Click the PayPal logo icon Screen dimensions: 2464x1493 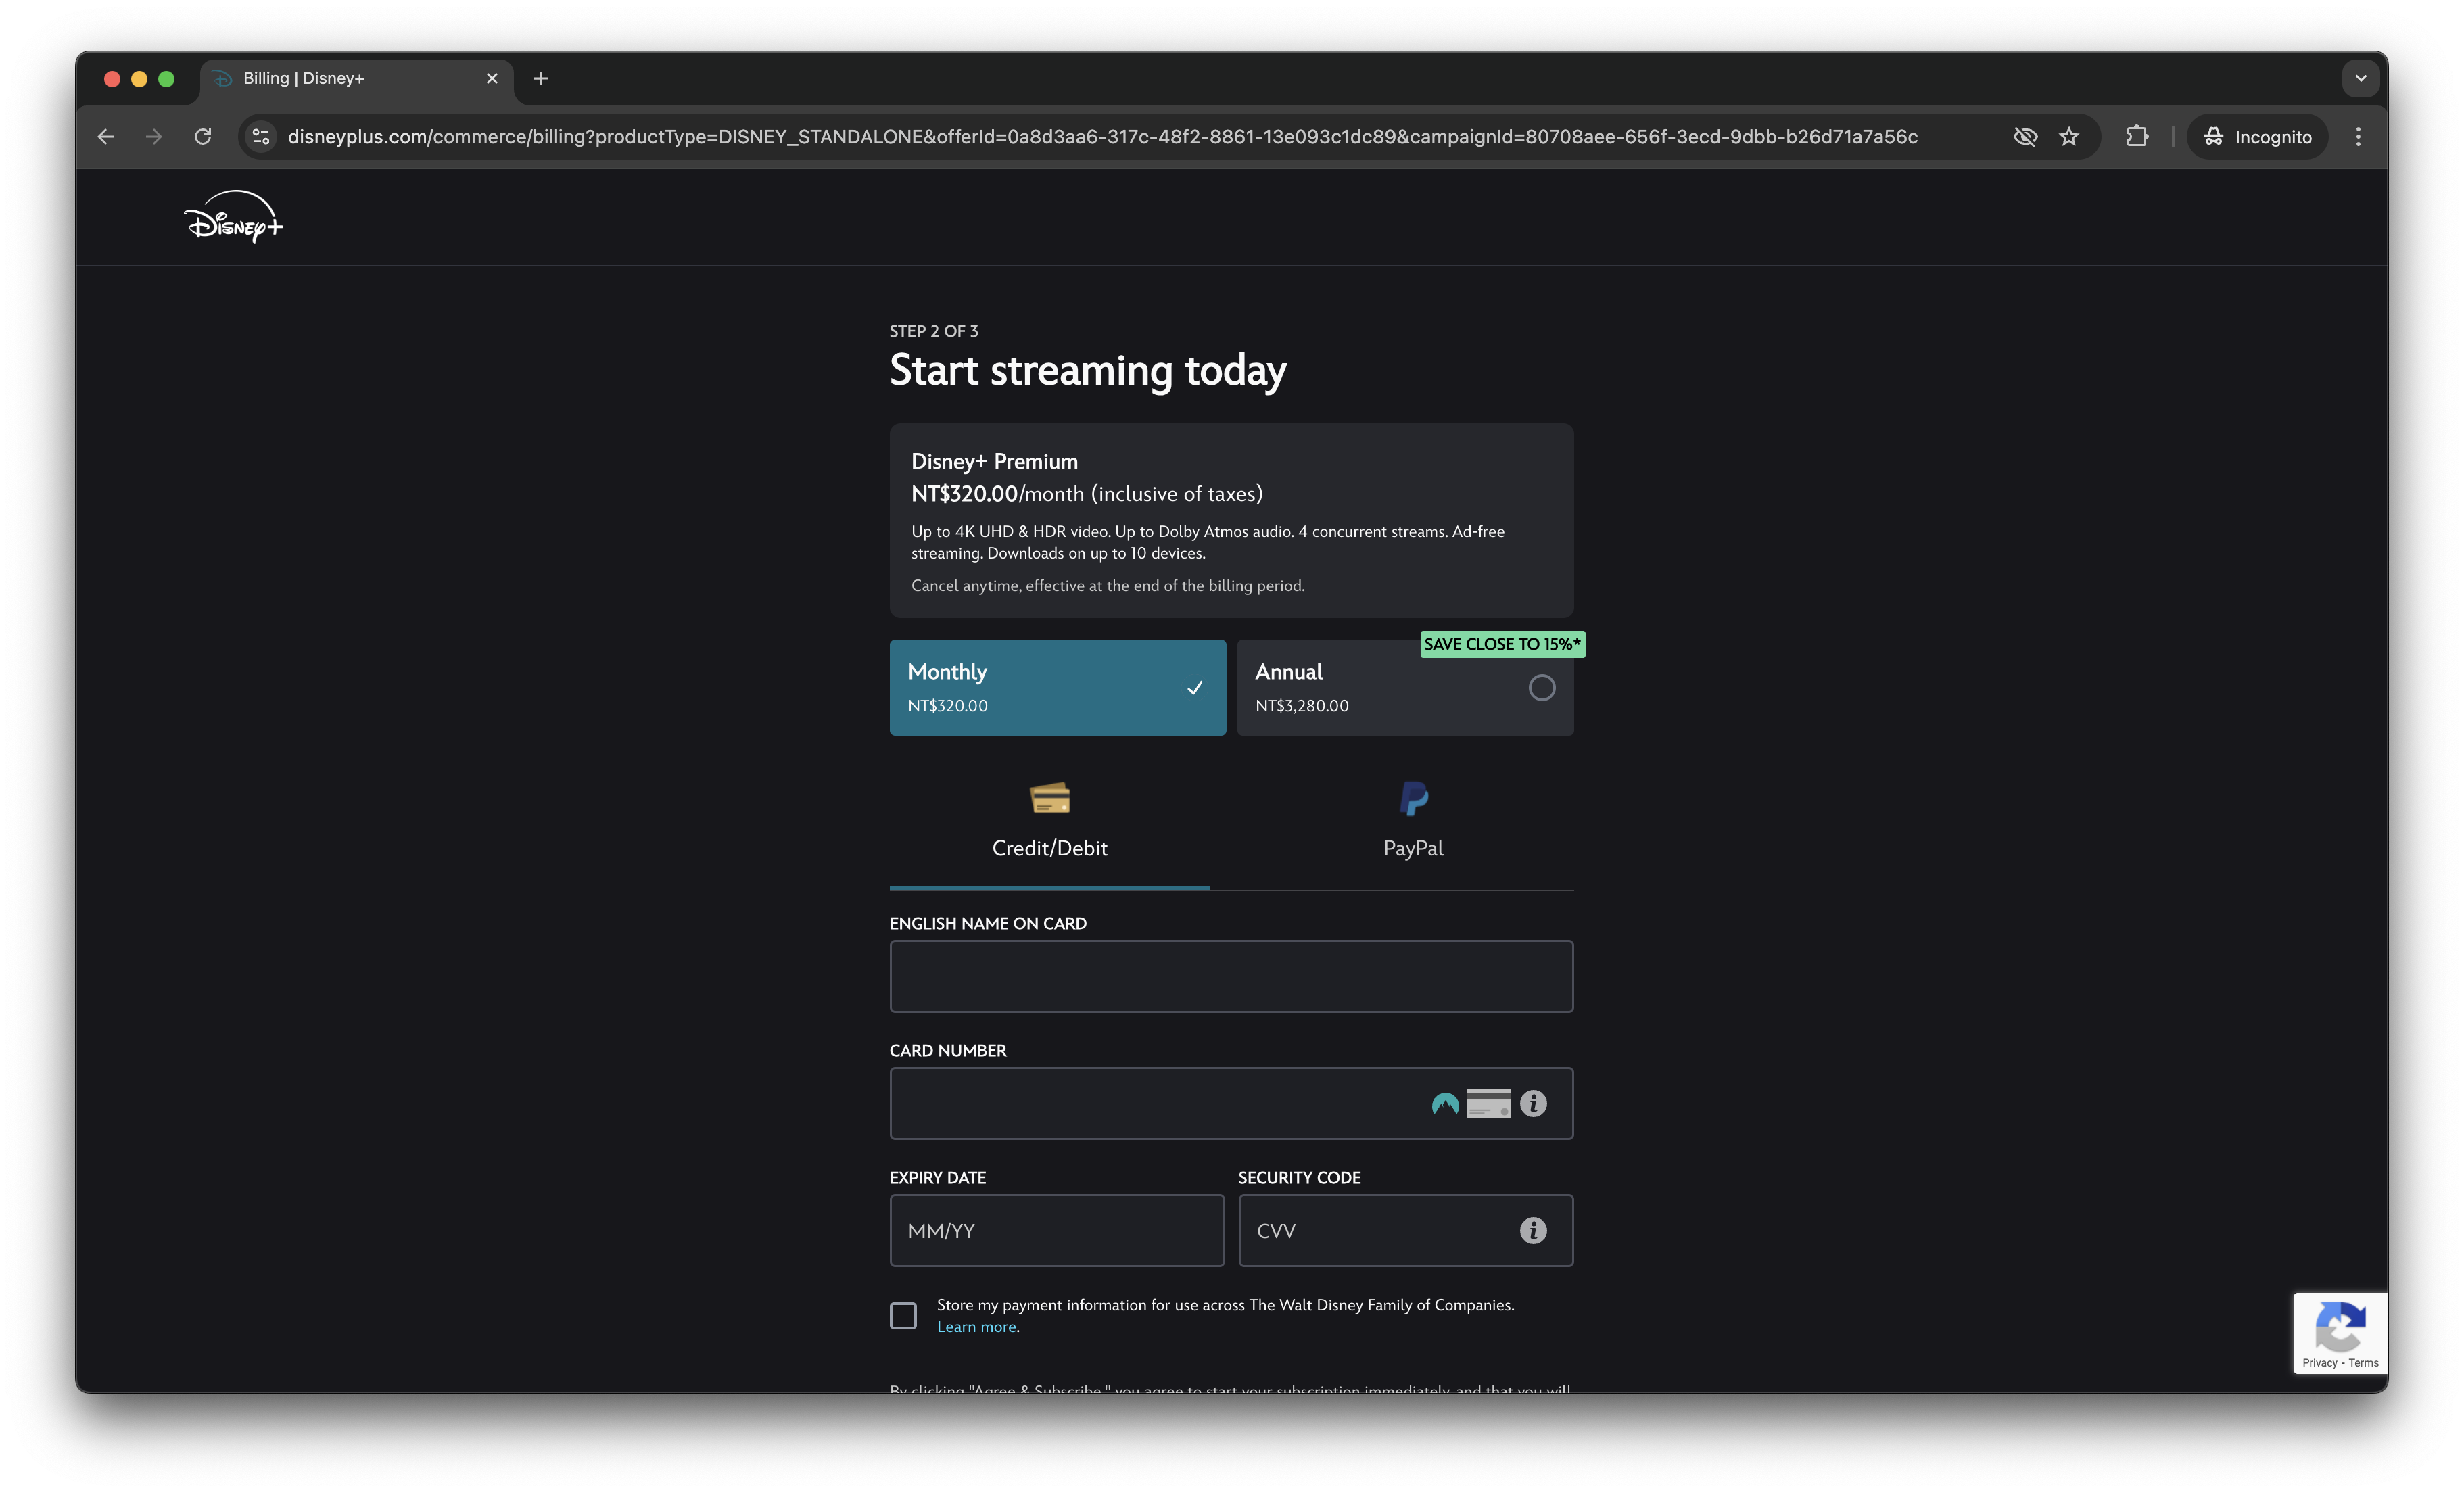(1413, 798)
